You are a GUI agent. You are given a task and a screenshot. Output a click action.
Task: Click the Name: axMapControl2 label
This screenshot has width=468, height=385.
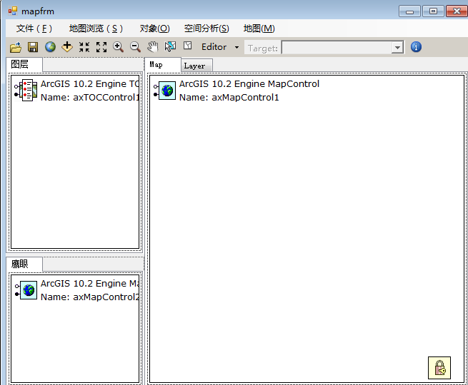tap(90, 297)
